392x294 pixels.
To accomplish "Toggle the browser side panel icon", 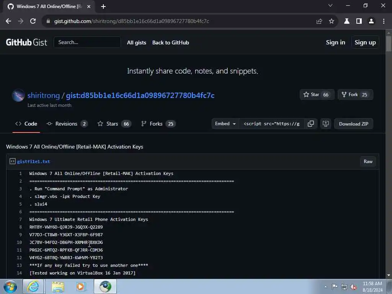I will (x=359, y=21).
